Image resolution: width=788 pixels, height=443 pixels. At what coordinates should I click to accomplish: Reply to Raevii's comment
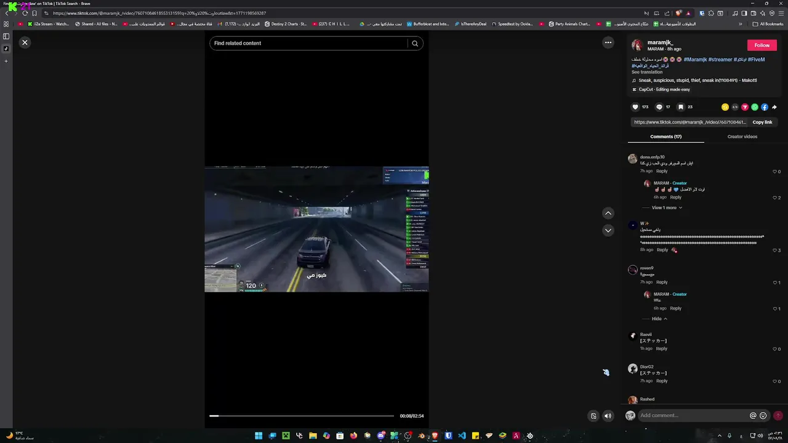pos(662,348)
